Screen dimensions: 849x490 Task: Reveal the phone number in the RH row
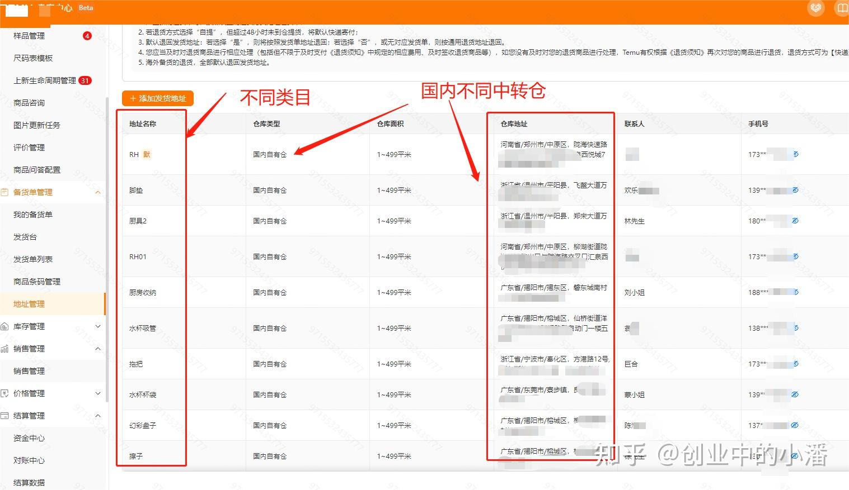[x=795, y=154]
